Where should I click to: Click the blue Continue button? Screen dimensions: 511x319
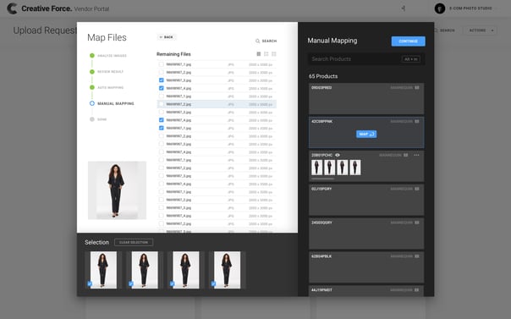coord(408,41)
